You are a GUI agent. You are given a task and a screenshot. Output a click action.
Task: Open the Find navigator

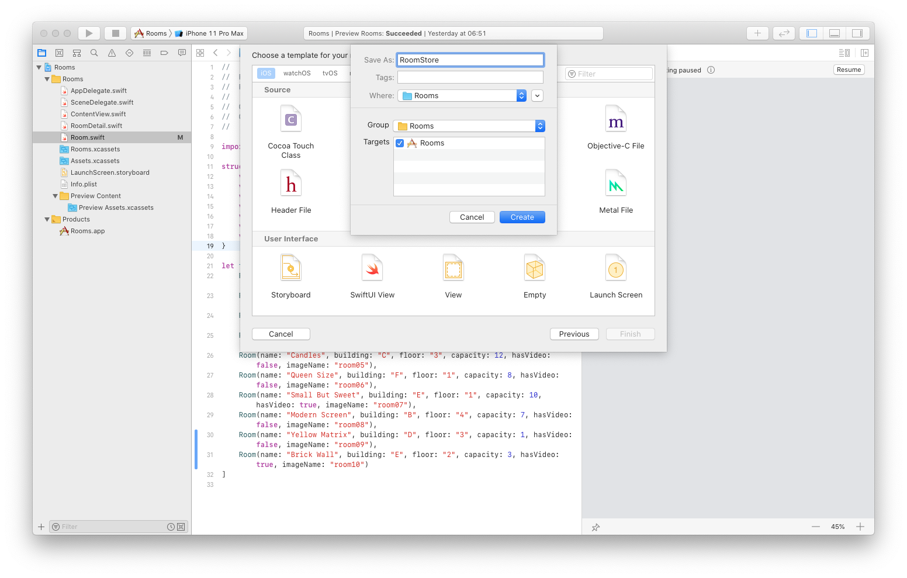94,53
